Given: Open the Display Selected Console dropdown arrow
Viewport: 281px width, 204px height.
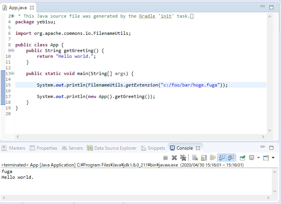Looking at the screenshot, I should click(x=258, y=158).
